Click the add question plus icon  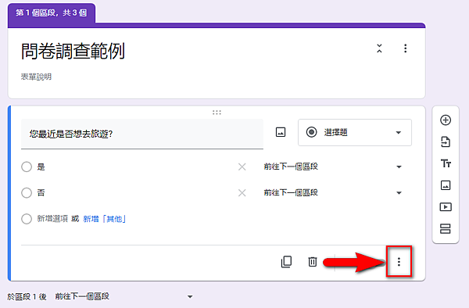(x=446, y=120)
